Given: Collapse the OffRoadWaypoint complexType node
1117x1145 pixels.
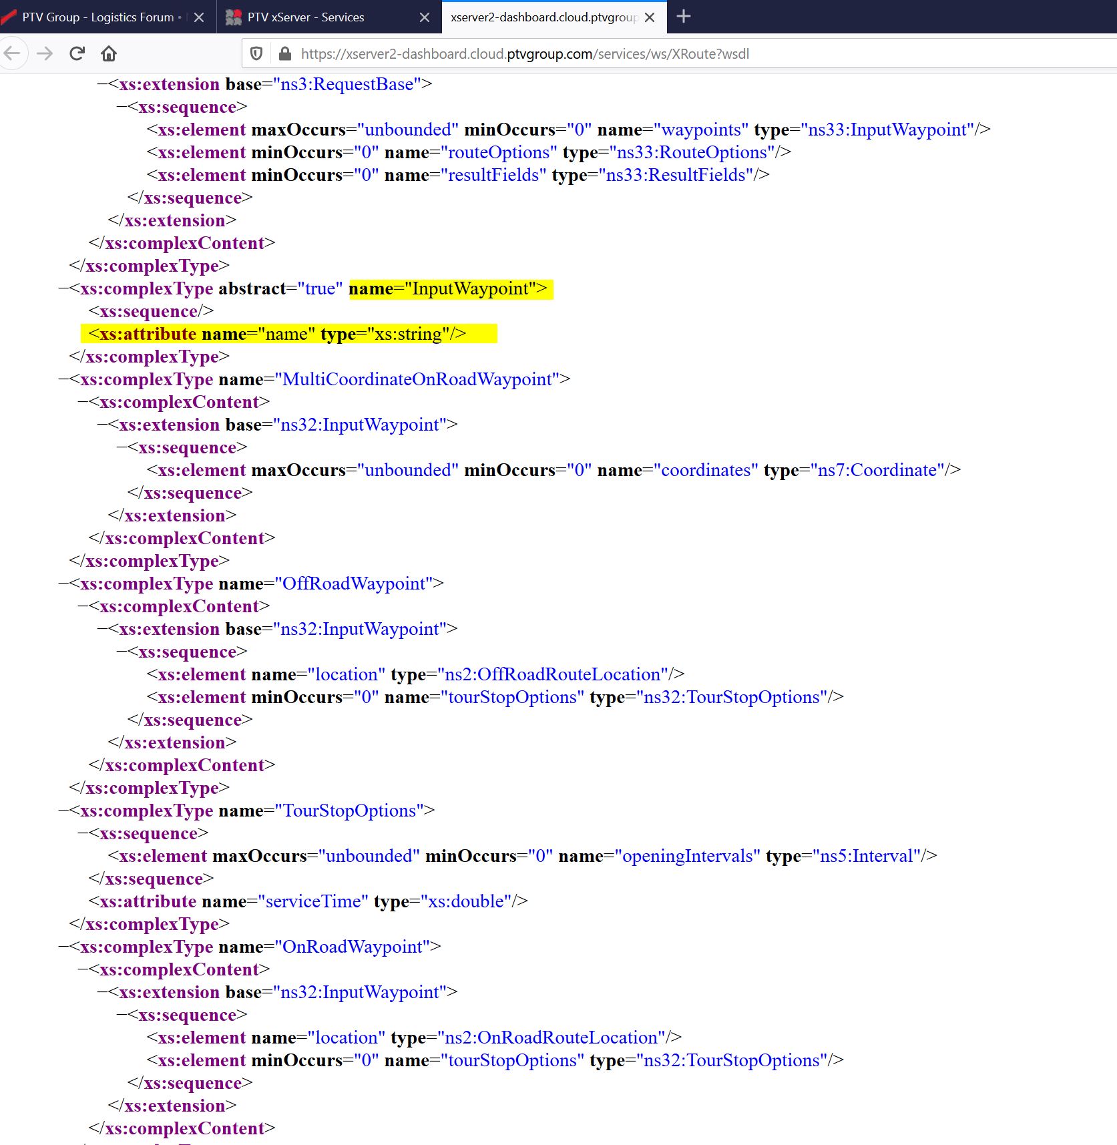Looking at the screenshot, I should 63,584.
